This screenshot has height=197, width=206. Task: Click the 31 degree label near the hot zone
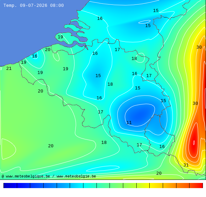(186, 165)
